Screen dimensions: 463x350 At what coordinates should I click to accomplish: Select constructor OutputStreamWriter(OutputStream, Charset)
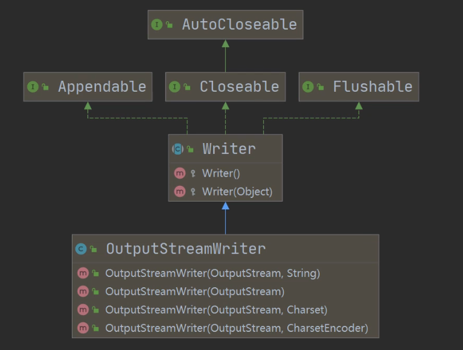(216, 310)
